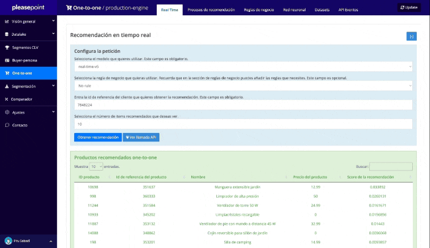Open the API Eventos tab
The image size is (430, 248).
348,10
